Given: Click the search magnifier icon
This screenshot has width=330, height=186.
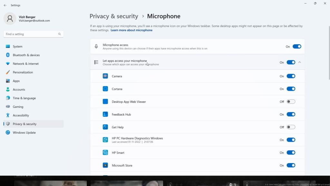Looking at the screenshot, I should click(60, 34).
